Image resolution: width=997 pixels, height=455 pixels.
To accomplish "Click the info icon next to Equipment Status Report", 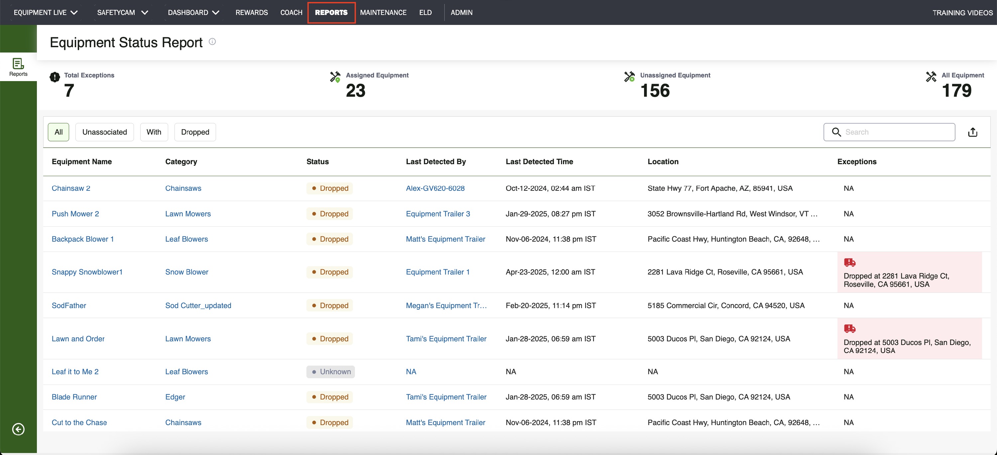I will click(x=212, y=42).
